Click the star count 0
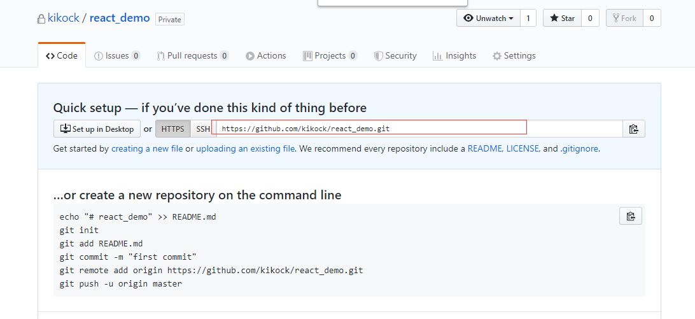 [x=590, y=18]
